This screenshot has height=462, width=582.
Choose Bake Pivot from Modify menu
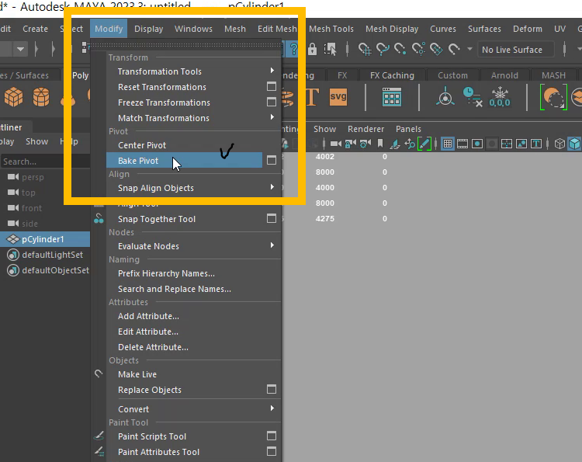pyautogui.click(x=184, y=161)
